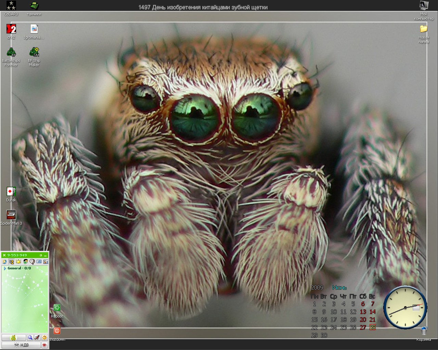The image size is (438, 350).
Task: Close the messenger window with X
Action: 4,255
